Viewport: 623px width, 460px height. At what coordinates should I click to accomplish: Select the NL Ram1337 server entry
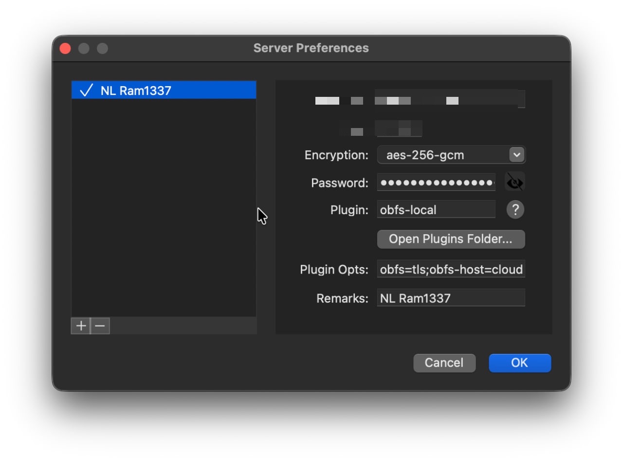146,90
